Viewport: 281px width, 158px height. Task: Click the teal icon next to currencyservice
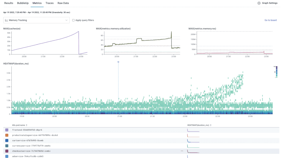click(x=7, y=146)
